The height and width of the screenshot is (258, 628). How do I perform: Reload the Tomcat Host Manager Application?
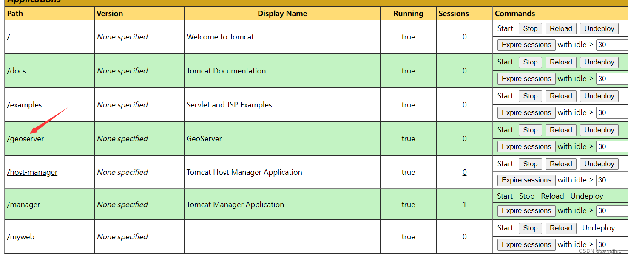tap(561, 164)
